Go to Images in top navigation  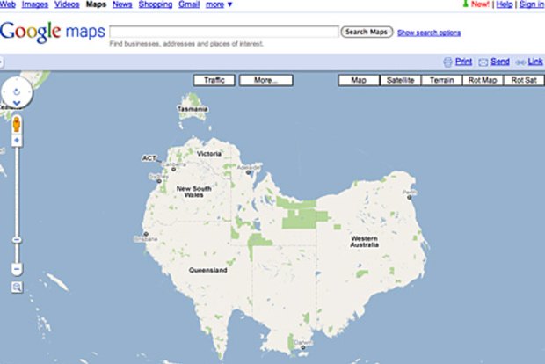click(x=35, y=4)
